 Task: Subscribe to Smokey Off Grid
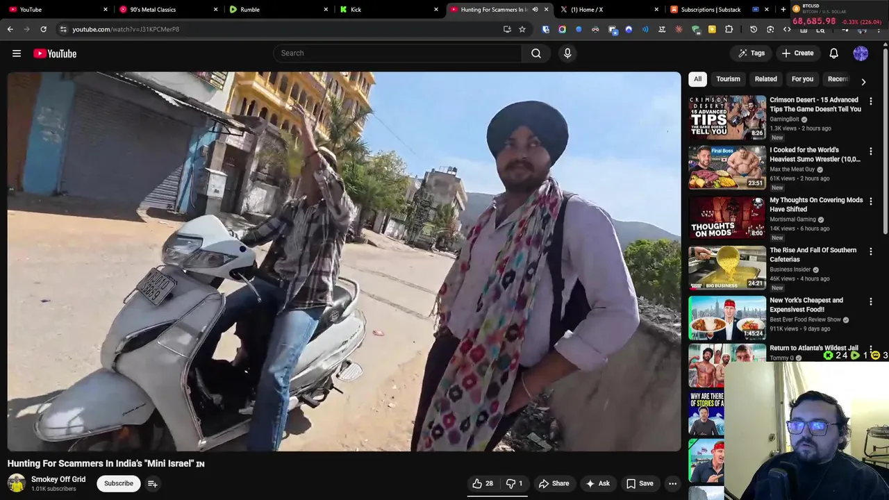pos(119,483)
